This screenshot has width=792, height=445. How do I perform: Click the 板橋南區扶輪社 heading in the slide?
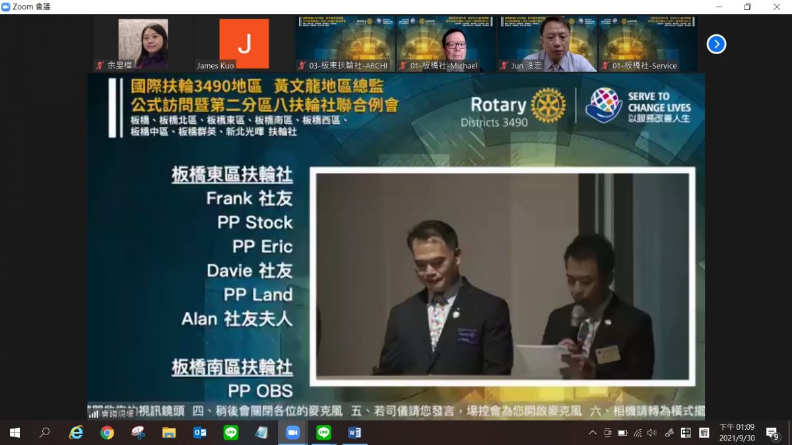(232, 367)
